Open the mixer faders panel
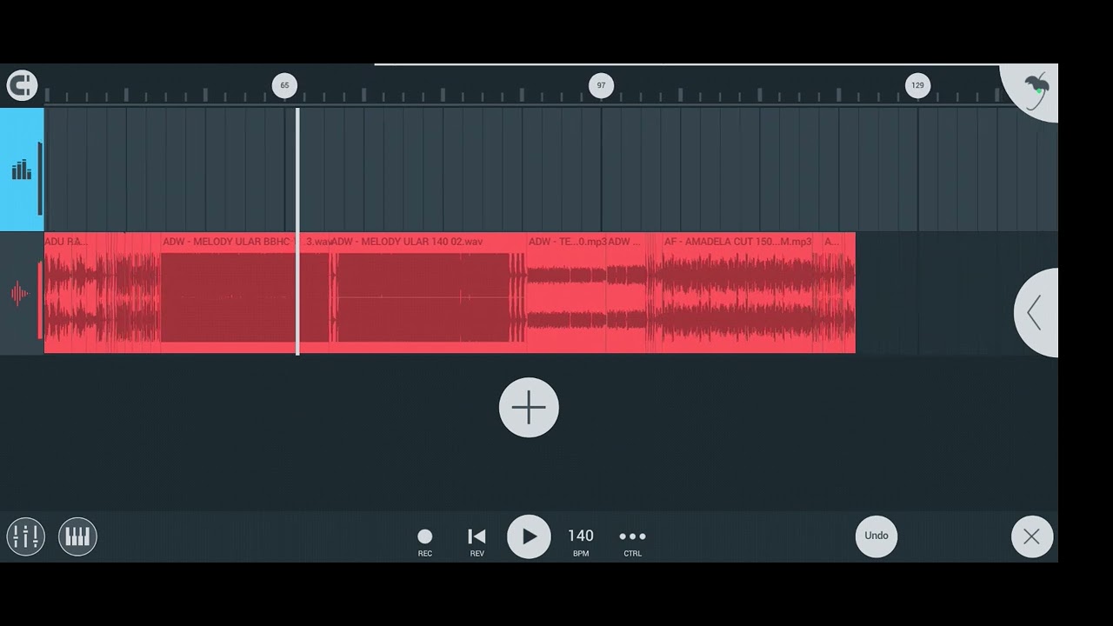 [x=25, y=536]
